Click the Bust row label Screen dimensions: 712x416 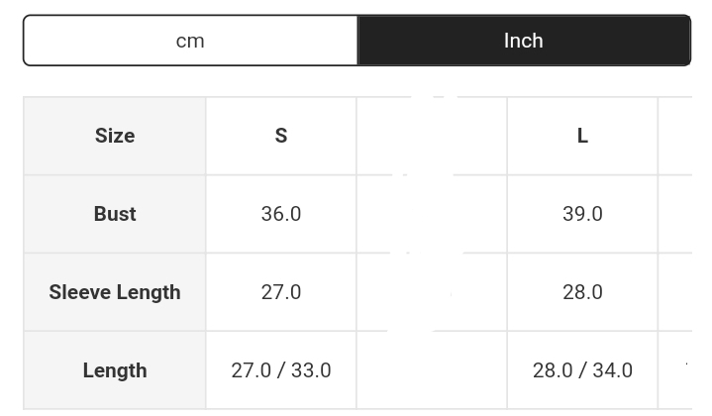(115, 214)
